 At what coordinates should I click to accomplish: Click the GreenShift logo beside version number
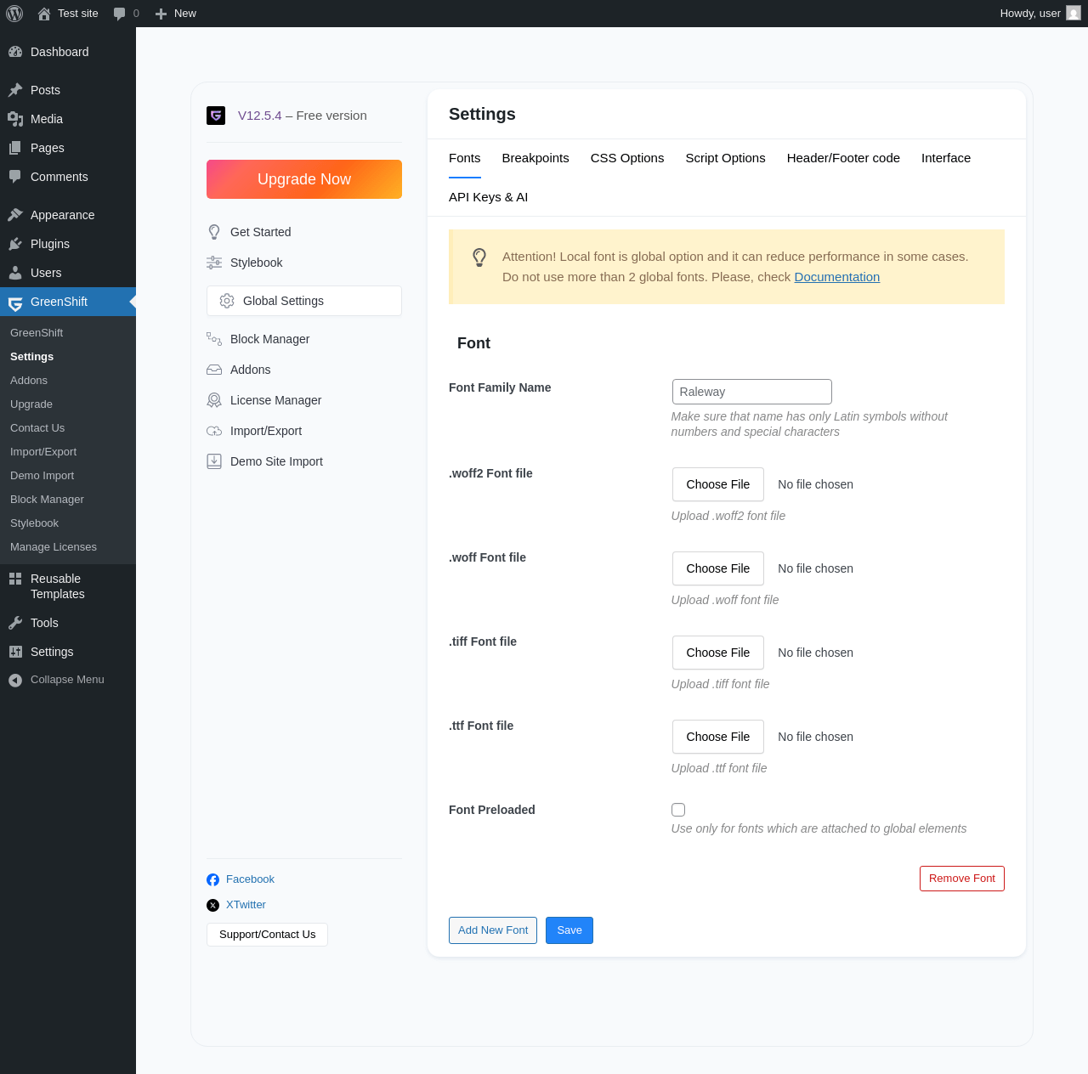point(216,116)
